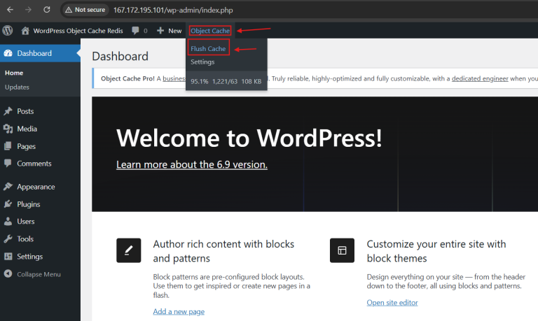Click the Not secure warning badge
The image size is (538, 321).
[x=85, y=10]
